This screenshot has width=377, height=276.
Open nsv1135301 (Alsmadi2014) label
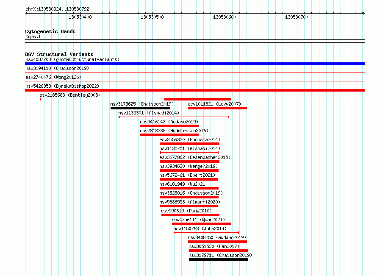[x=149, y=113]
